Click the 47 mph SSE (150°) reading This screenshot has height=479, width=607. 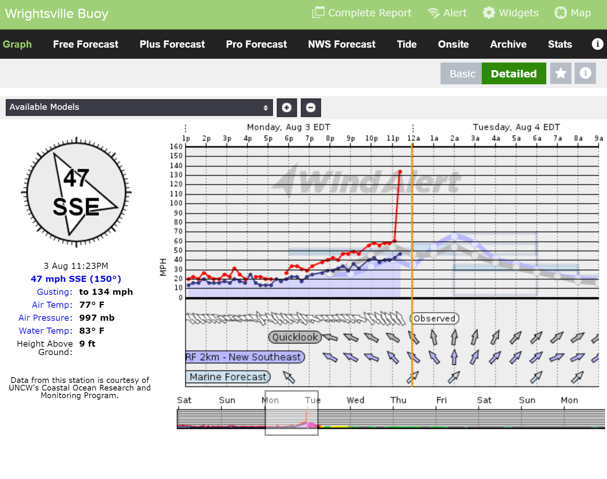(x=76, y=279)
